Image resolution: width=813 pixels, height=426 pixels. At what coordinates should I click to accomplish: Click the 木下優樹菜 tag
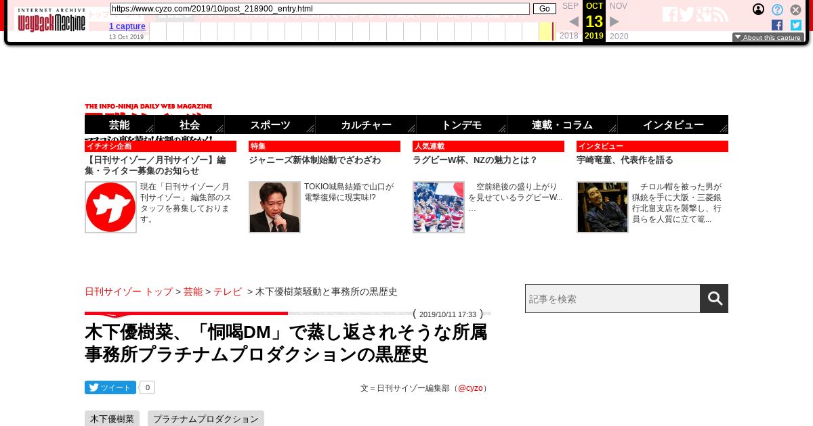pos(112,419)
